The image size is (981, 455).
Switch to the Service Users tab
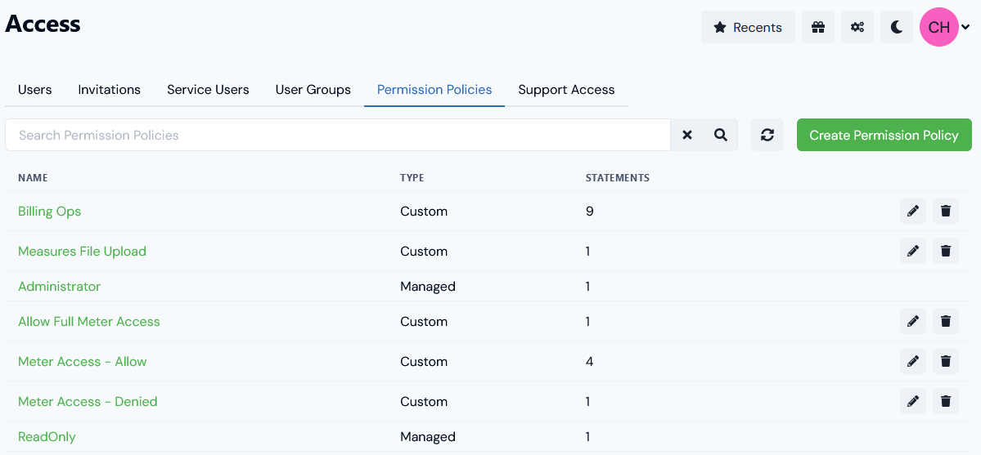208,90
